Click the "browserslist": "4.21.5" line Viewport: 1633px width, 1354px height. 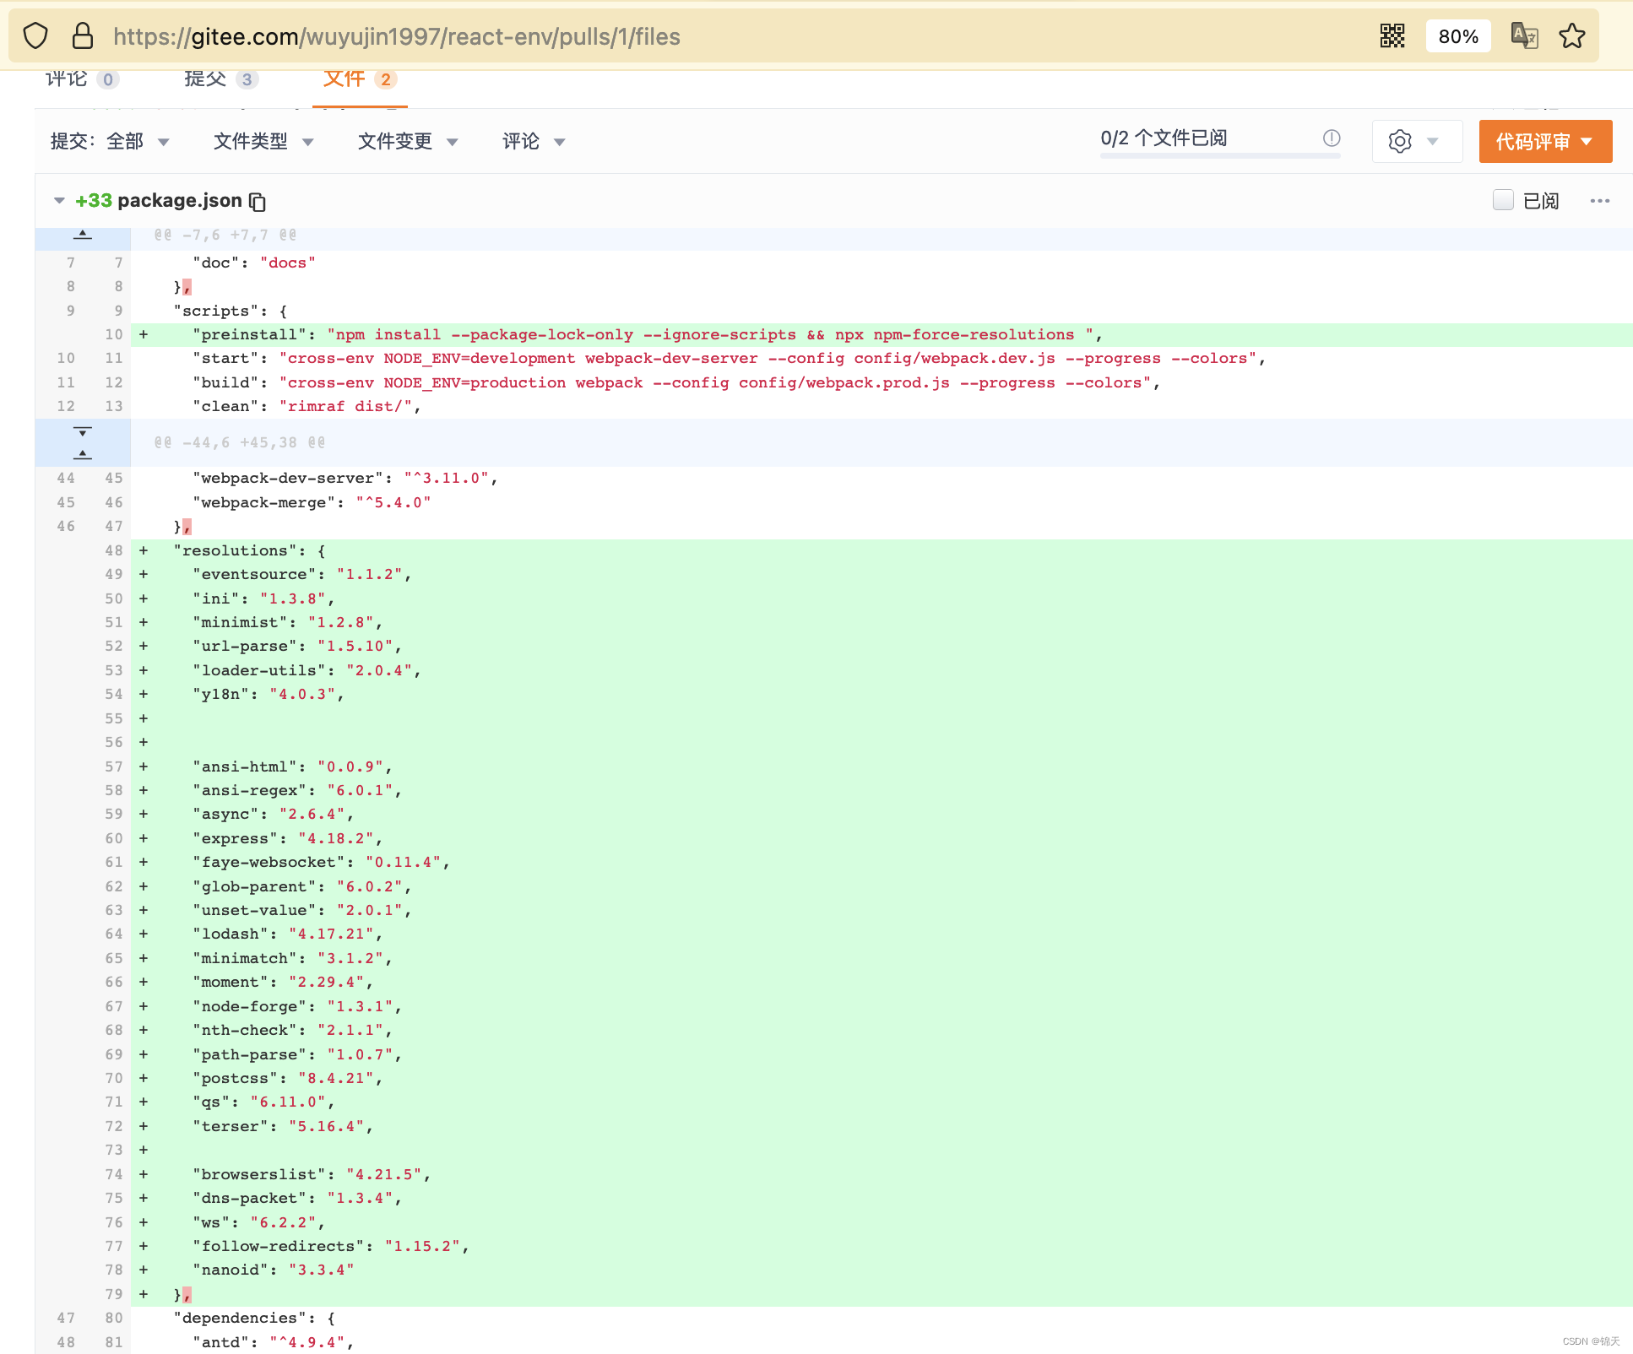pos(312,1175)
